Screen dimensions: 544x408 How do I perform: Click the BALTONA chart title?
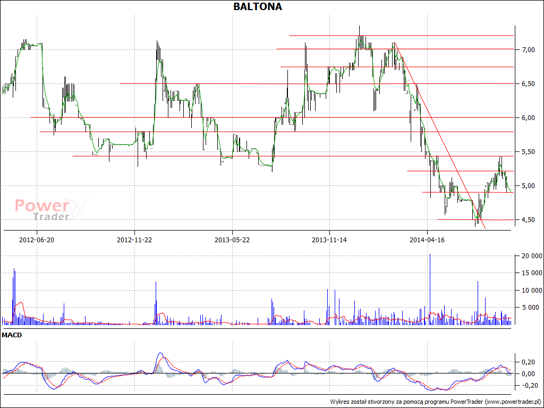pos(258,6)
